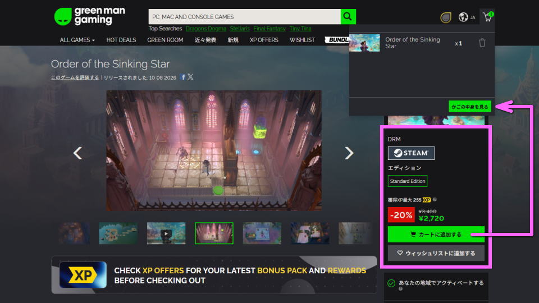Viewport: 539px width, 303px height.
Task: Share the game on Facebook
Action: [183, 77]
